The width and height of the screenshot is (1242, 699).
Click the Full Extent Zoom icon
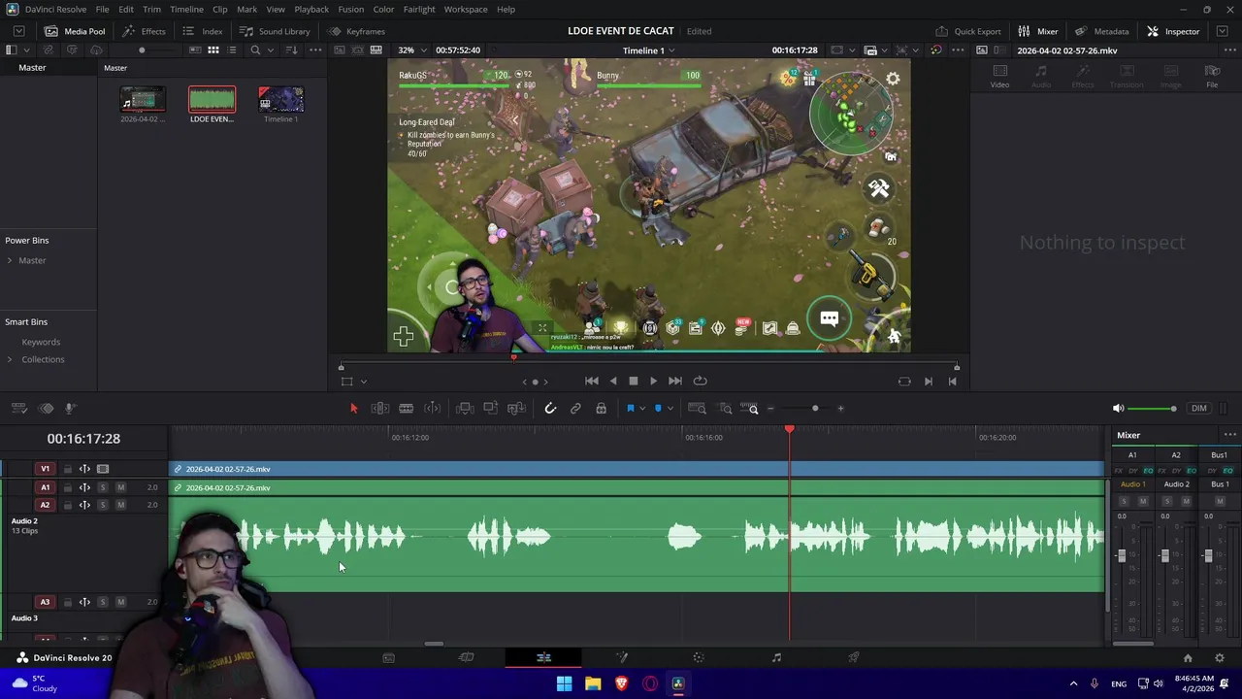tap(697, 409)
